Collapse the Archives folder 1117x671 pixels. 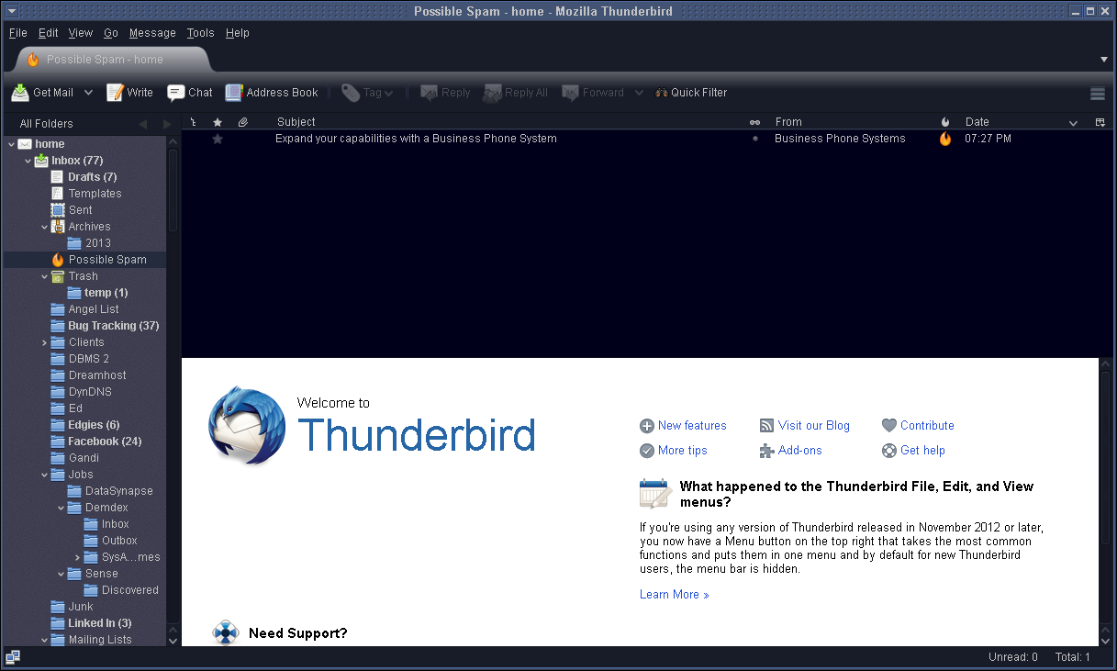pos(44,227)
